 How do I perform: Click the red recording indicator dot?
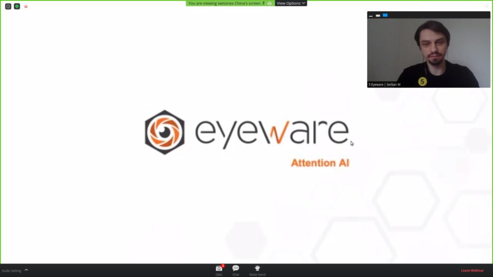tap(26, 6)
